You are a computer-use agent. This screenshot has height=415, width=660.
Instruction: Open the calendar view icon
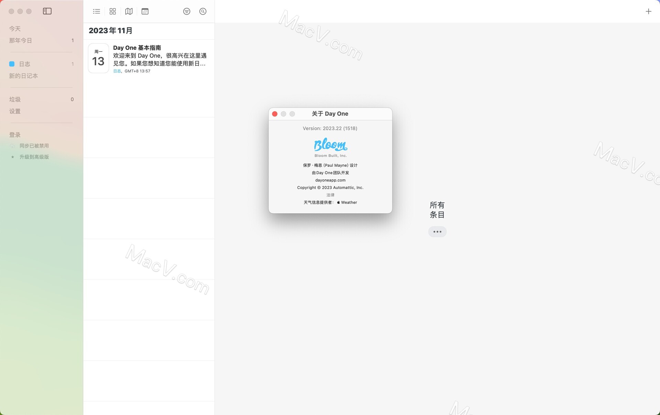pos(145,11)
